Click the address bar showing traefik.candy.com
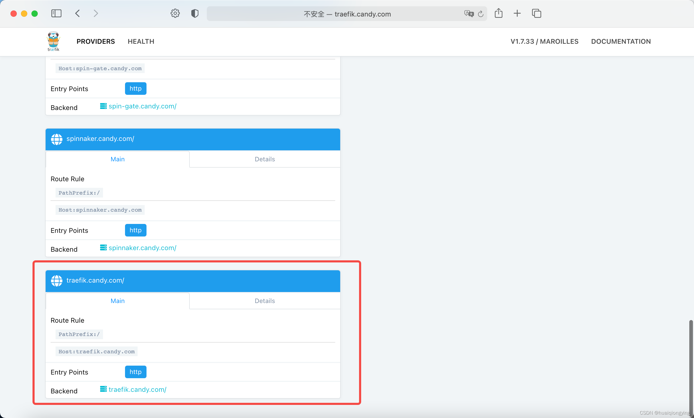Image resolution: width=694 pixels, height=418 pixels. (347, 14)
